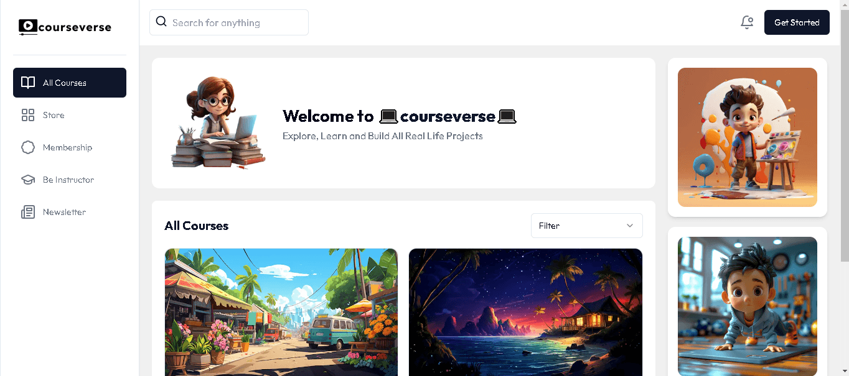The height and width of the screenshot is (376, 849).
Task: Click the painter boy illustration card
Action: pos(748,137)
